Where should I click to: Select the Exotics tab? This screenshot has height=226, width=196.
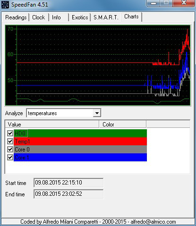tap(80, 17)
